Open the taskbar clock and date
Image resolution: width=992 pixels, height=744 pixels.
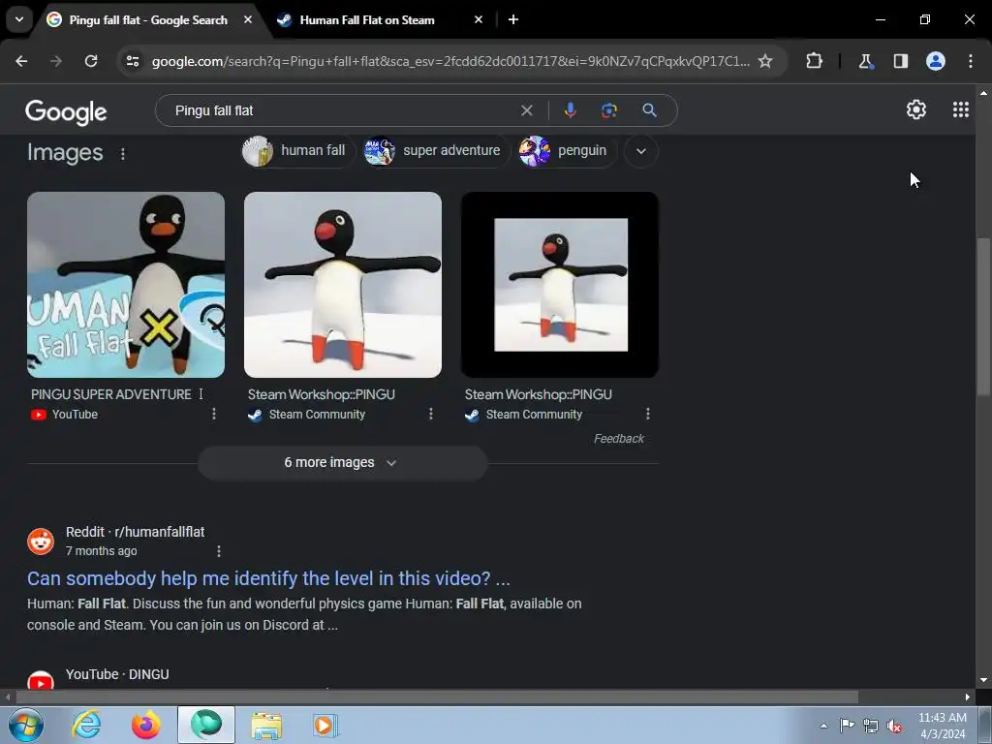click(x=943, y=726)
